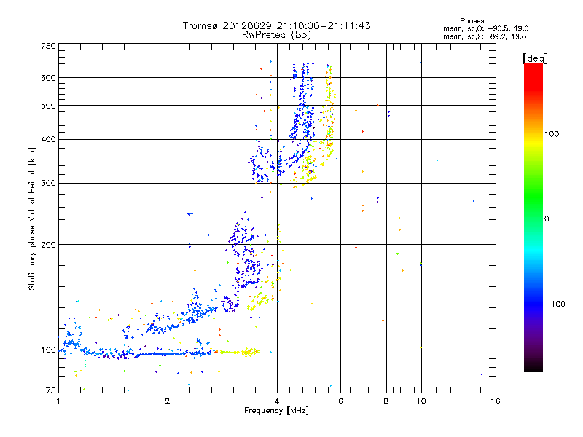Click the x-axis tick label '4'
This screenshot has width=583, height=437.
277,401
